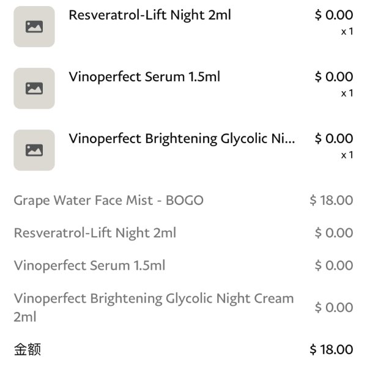Click the 金额 total label
This screenshot has height=367, width=367.
pos(28,349)
